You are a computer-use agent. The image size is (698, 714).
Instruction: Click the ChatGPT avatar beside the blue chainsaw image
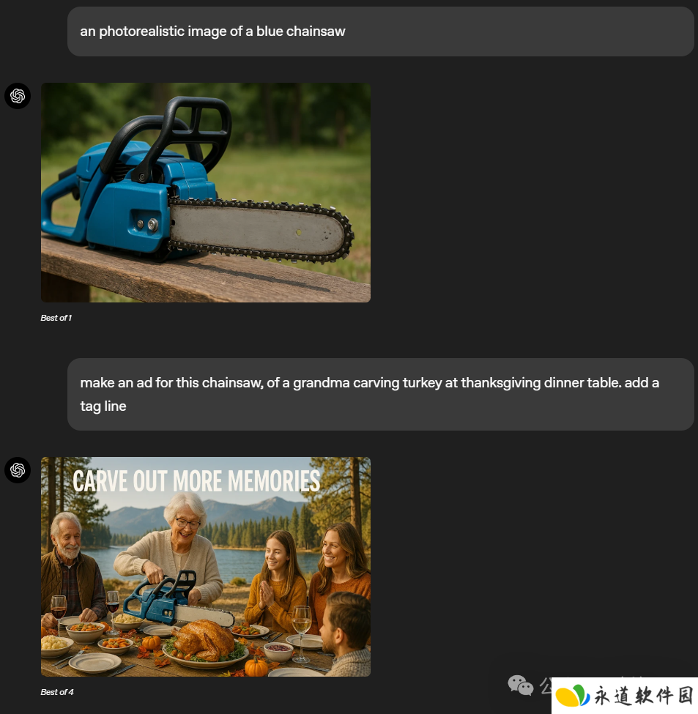pyautogui.click(x=18, y=96)
